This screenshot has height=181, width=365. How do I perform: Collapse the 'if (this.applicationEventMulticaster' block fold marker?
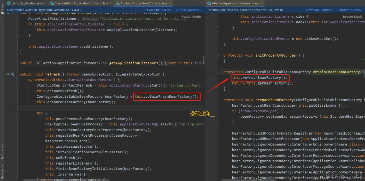pos(18,24)
